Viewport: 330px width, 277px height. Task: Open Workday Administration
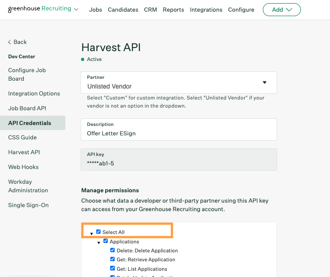(28, 186)
